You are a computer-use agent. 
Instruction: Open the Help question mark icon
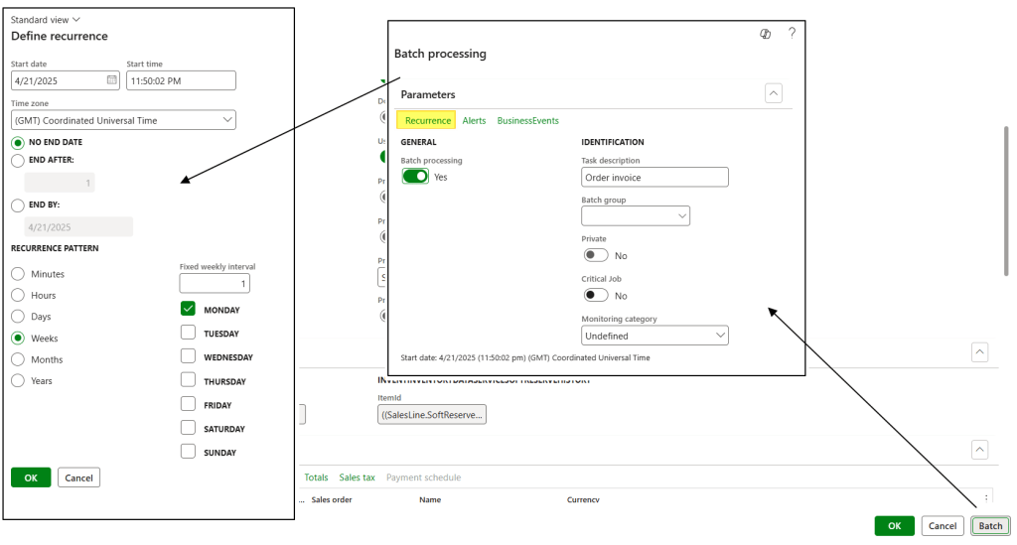coord(792,34)
